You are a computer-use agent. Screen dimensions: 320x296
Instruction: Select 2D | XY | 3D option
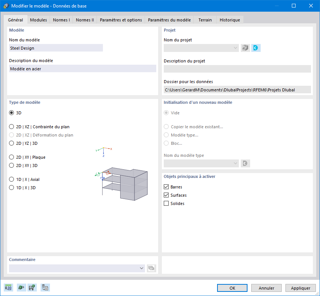[x=11, y=165]
